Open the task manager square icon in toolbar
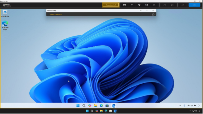 click(172, 5)
